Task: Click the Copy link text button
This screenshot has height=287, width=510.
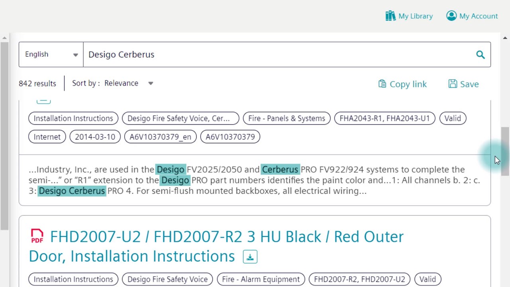Action: coord(408,84)
